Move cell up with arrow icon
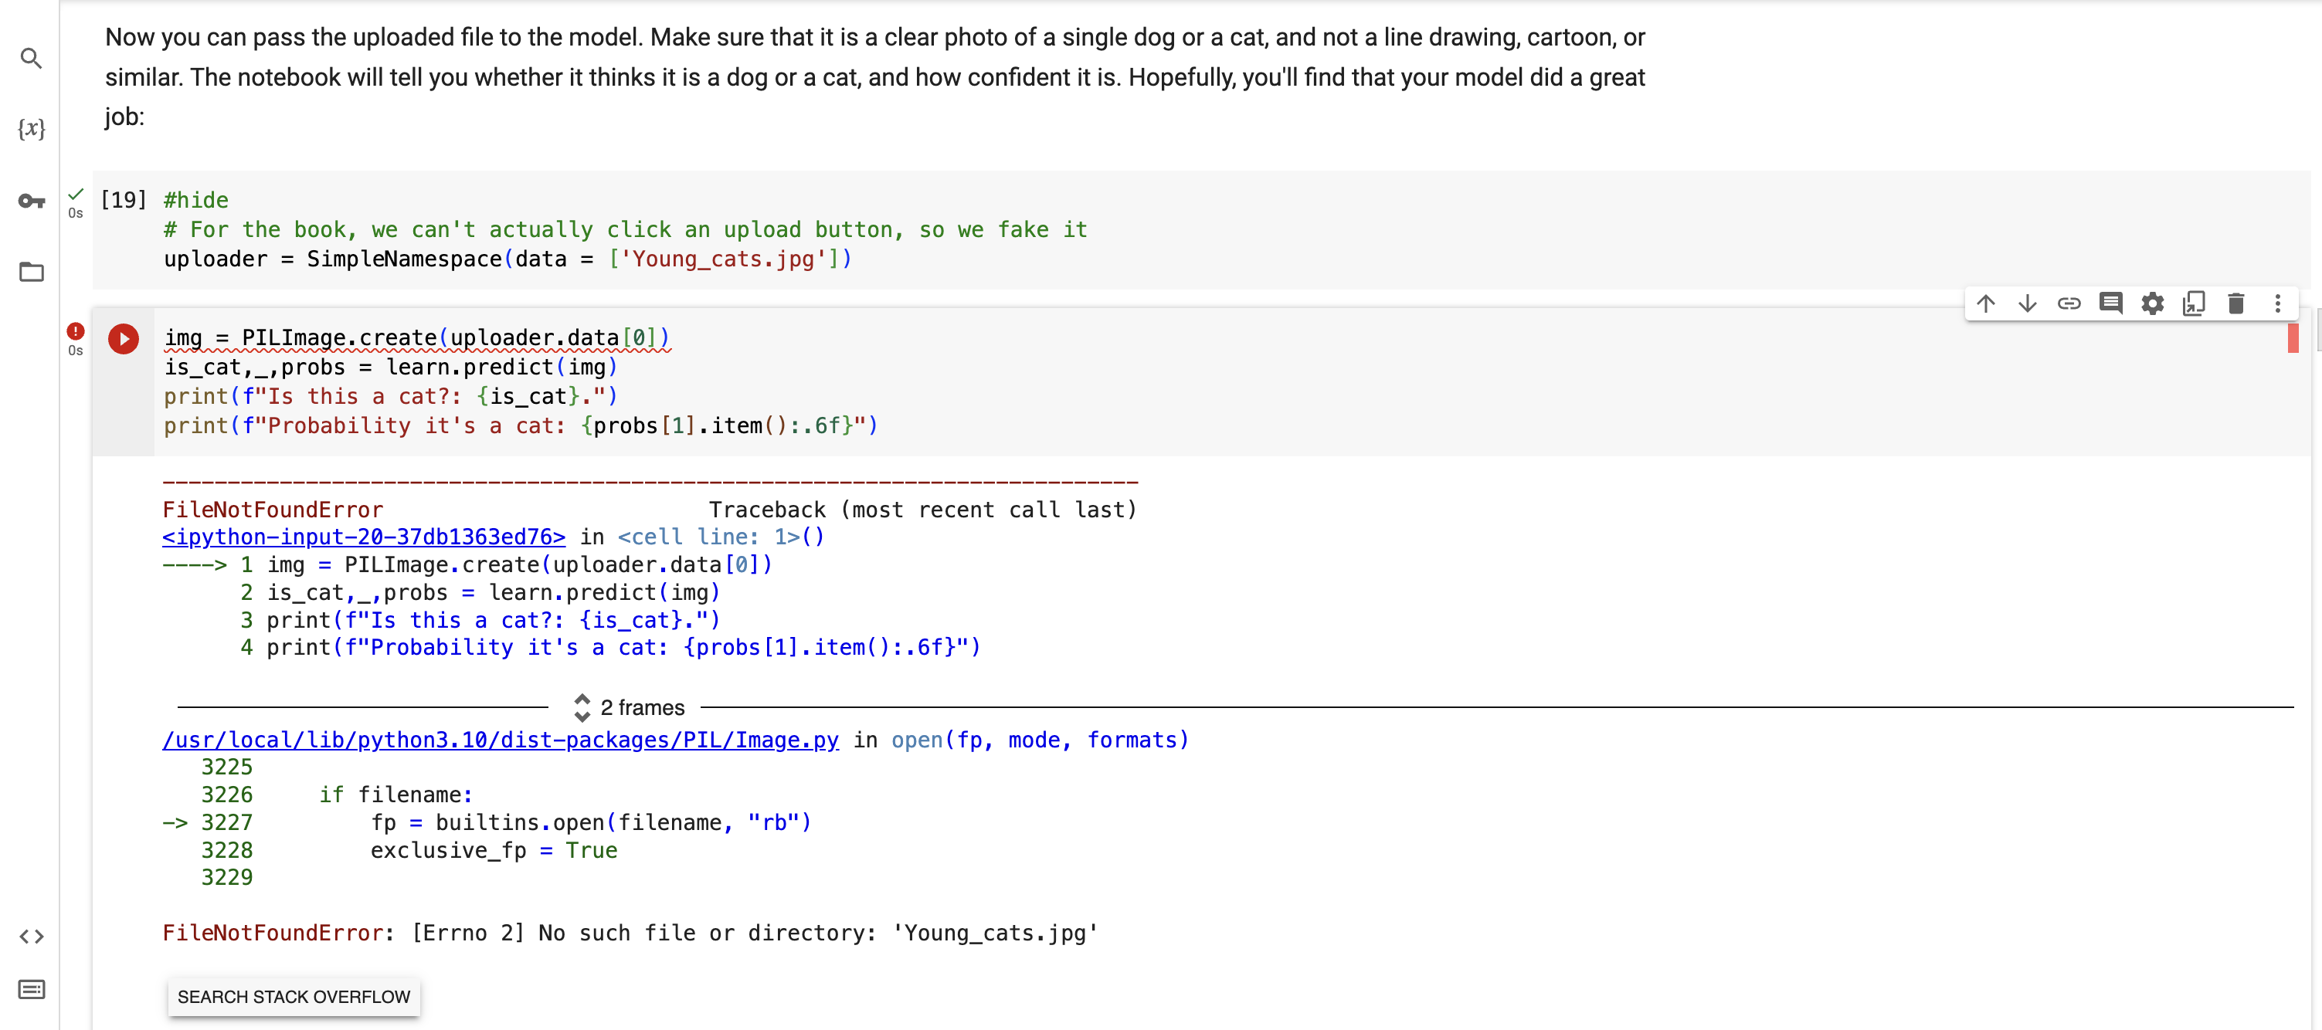The height and width of the screenshot is (1030, 2322). pyautogui.click(x=1986, y=303)
